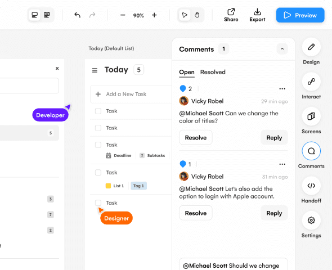Click the Deadline calendar icon

(109, 155)
